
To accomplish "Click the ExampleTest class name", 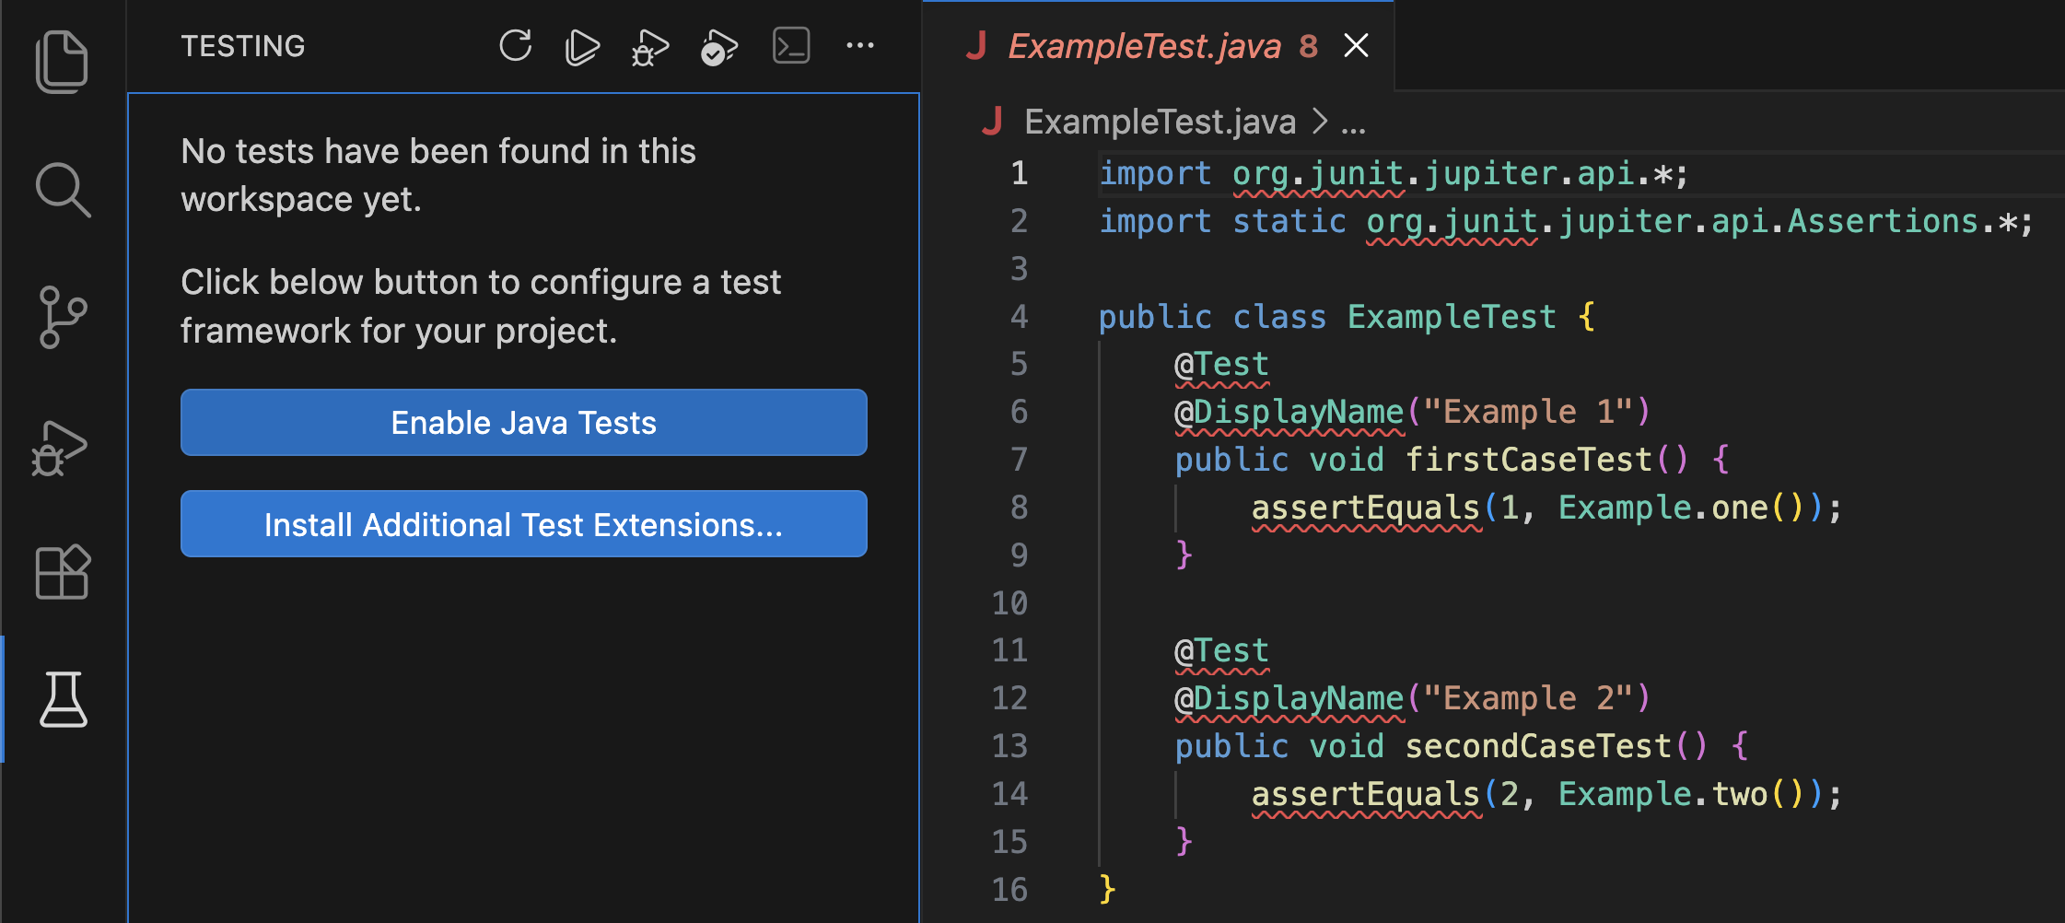I will point(1452,317).
